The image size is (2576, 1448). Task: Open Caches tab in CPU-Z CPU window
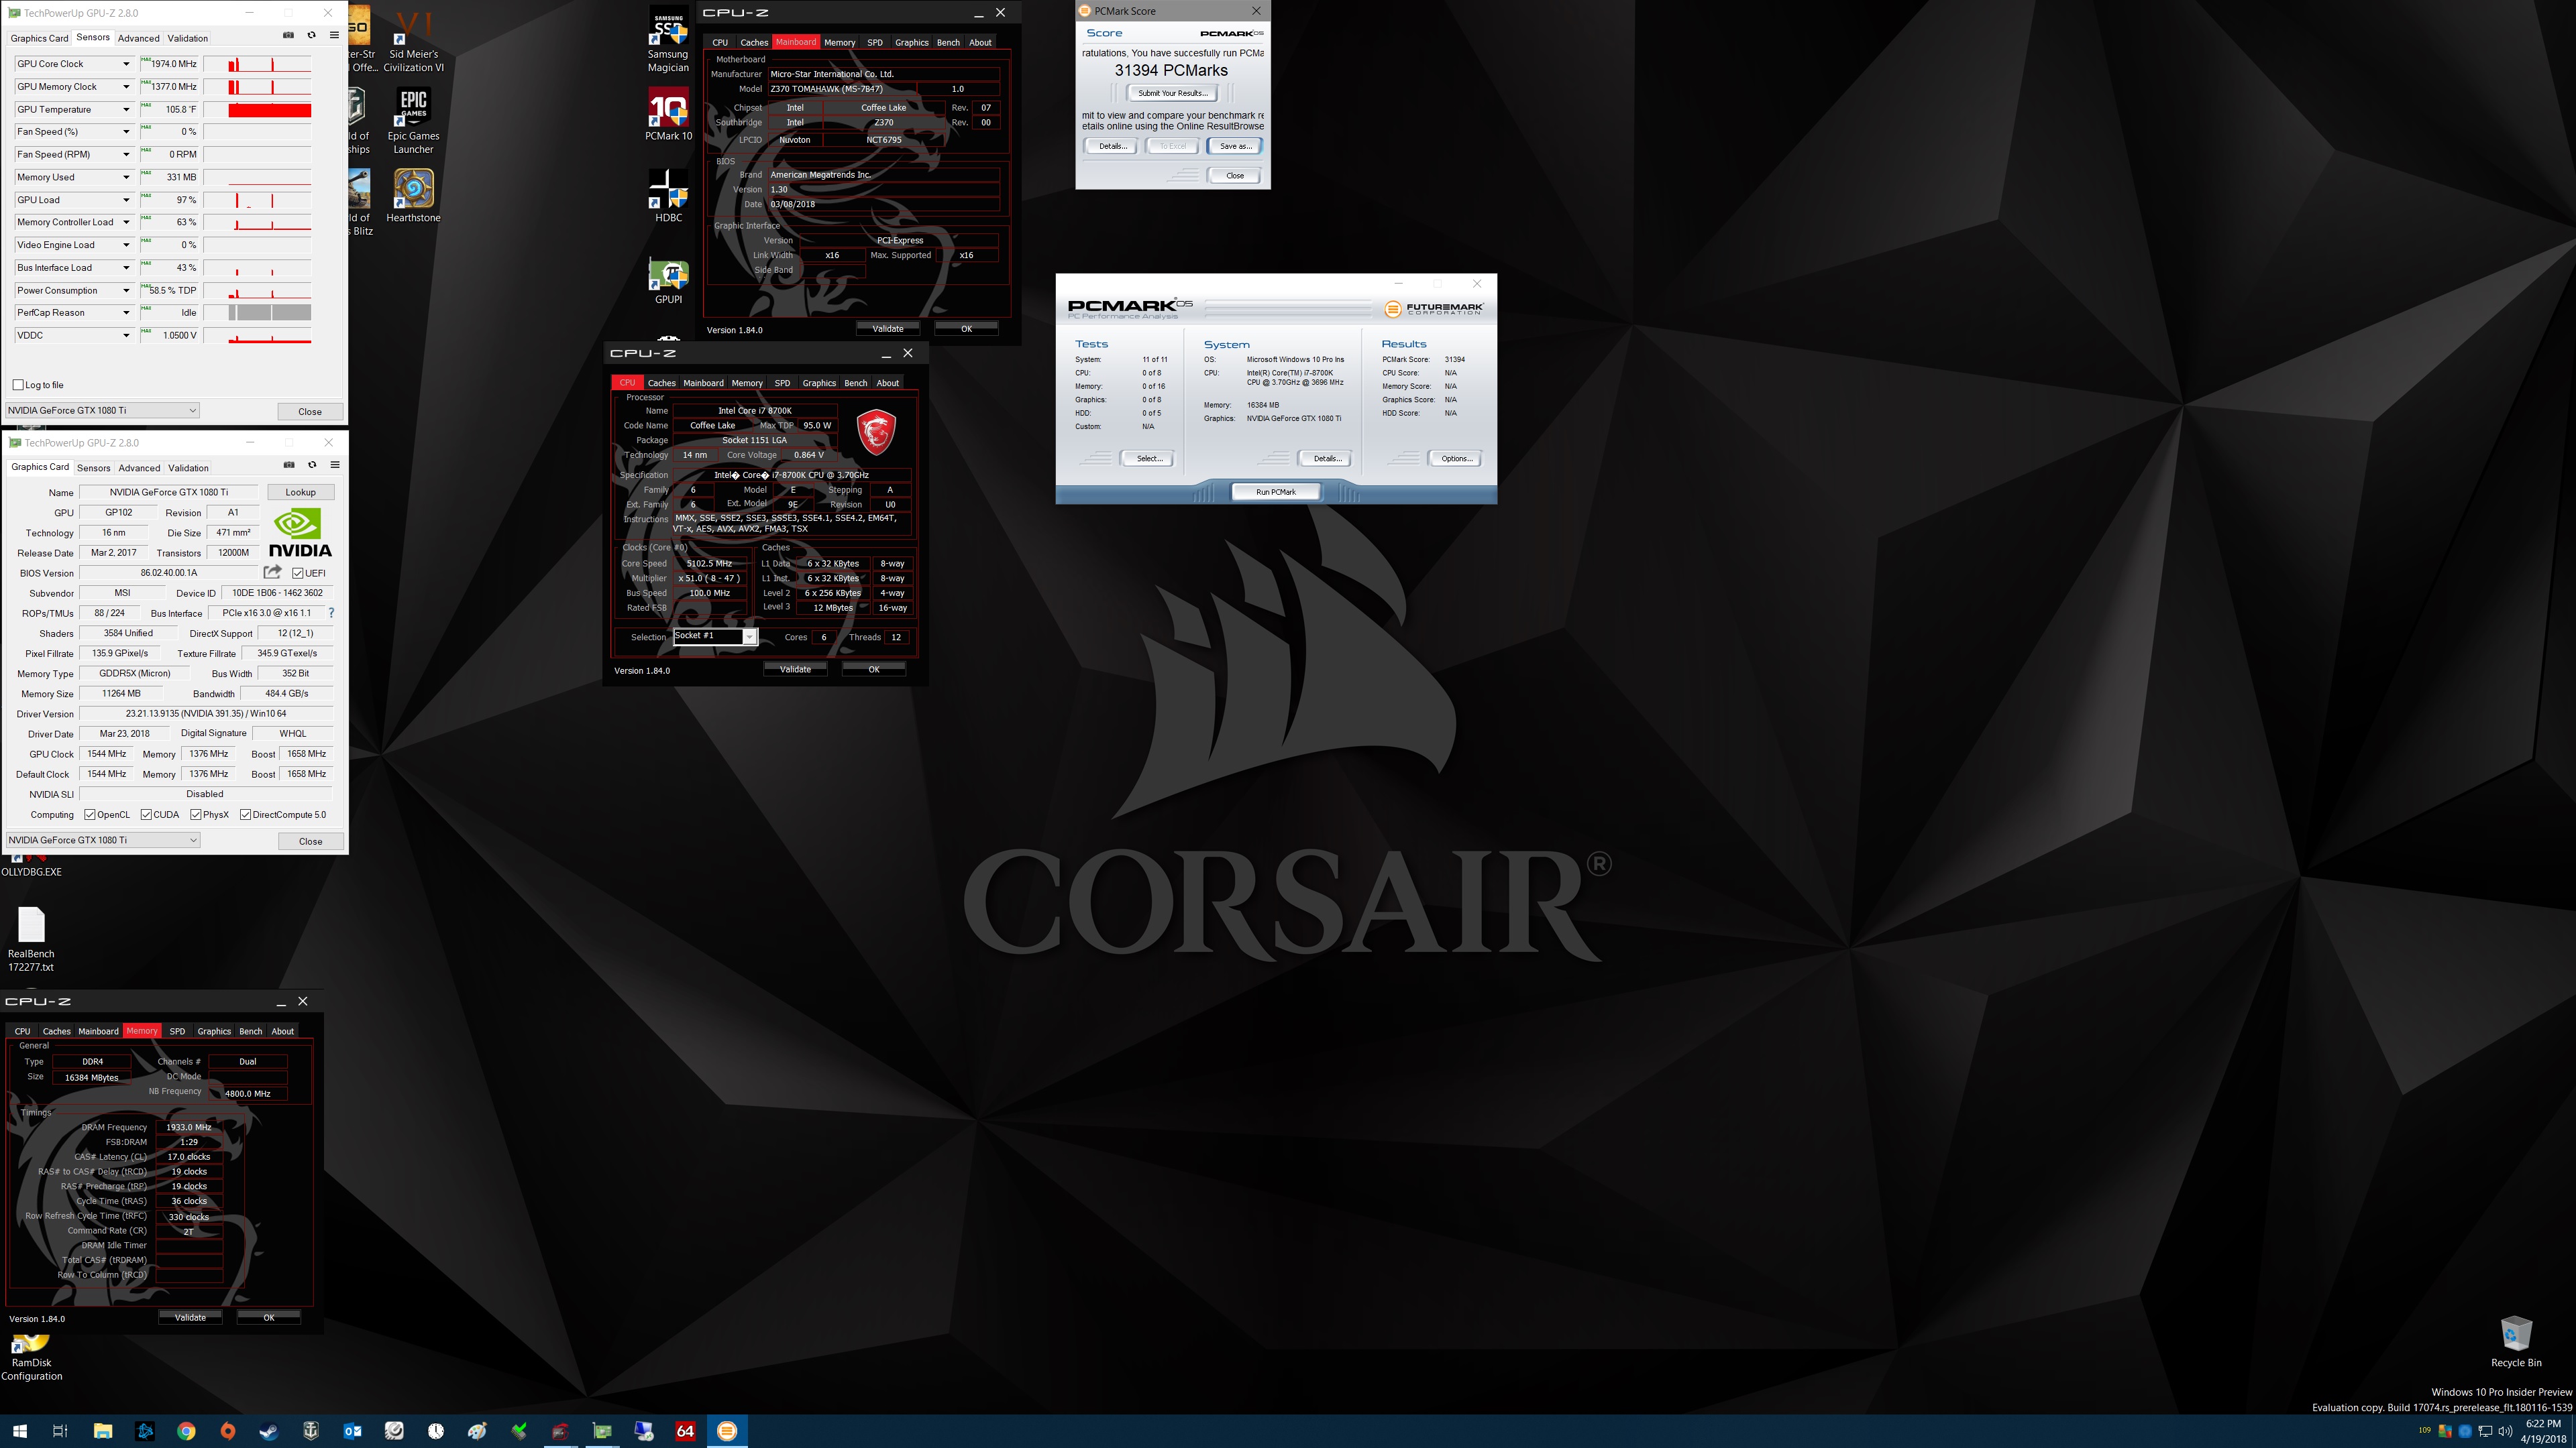click(x=661, y=383)
